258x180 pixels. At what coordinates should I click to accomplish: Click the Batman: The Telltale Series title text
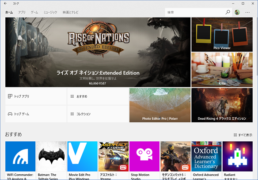coord(48,176)
